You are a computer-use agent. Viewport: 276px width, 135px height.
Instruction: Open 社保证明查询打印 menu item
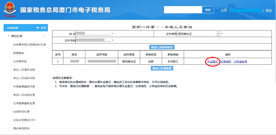tap(24, 120)
